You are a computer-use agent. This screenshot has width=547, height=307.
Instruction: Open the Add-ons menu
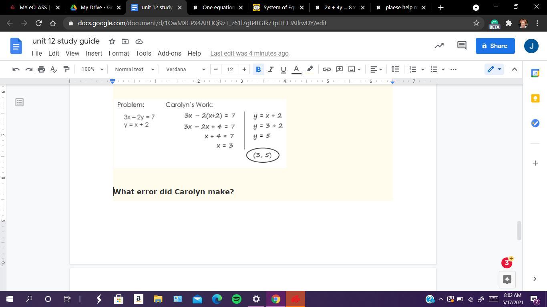[x=169, y=53]
